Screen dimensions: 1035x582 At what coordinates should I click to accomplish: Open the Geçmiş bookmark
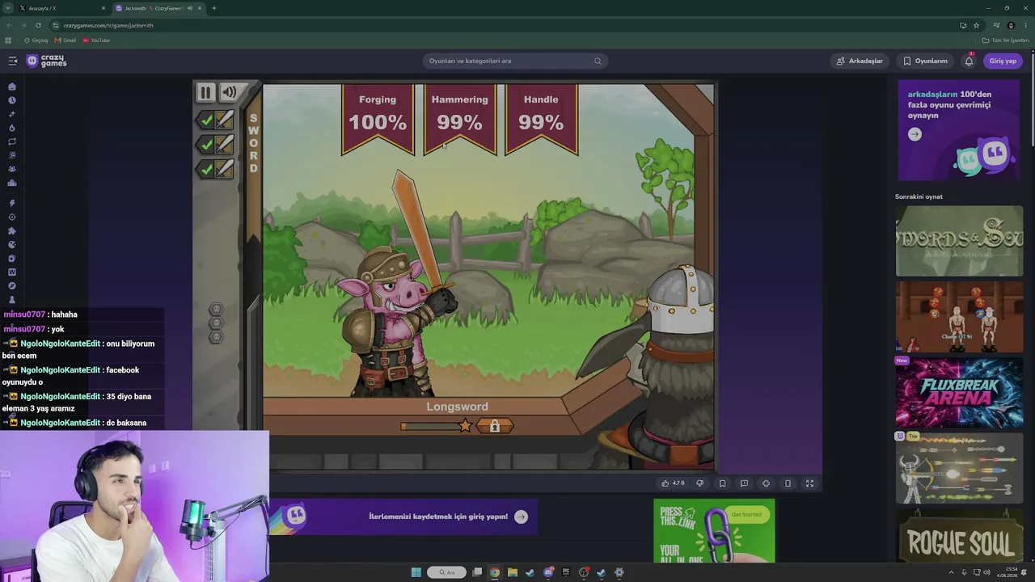coord(36,40)
